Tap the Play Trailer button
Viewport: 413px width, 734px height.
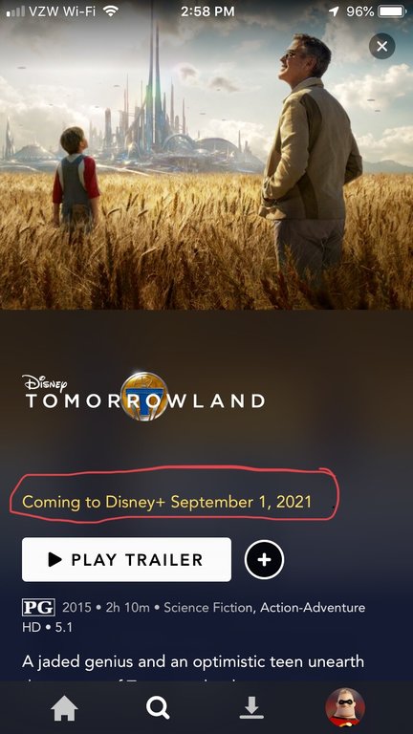[x=126, y=559]
